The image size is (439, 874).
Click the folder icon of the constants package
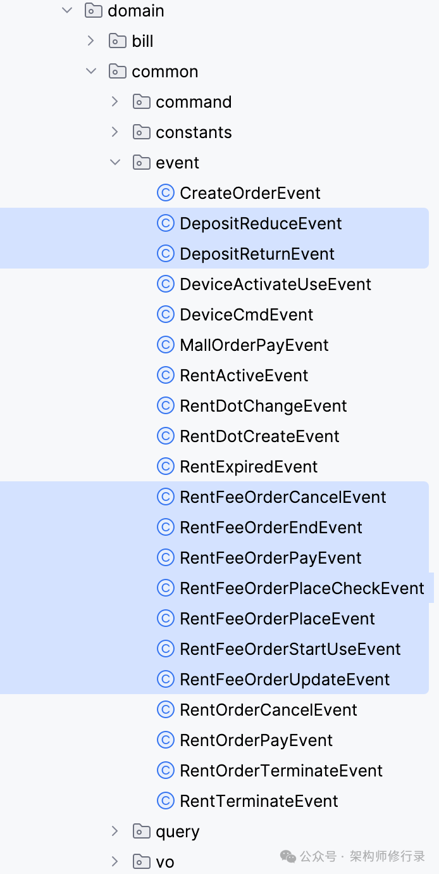[x=141, y=132]
